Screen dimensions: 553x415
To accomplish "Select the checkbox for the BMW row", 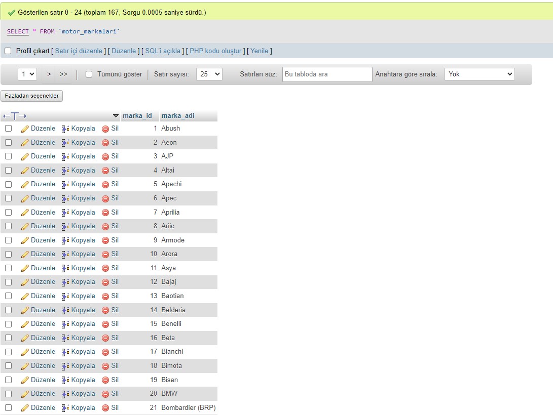I will click(x=8, y=394).
